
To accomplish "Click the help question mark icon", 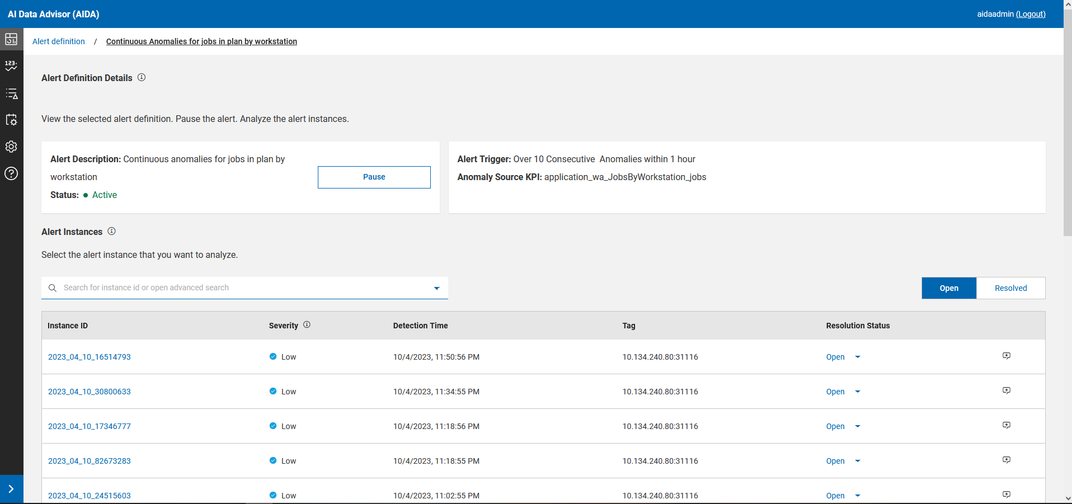I will (11, 173).
